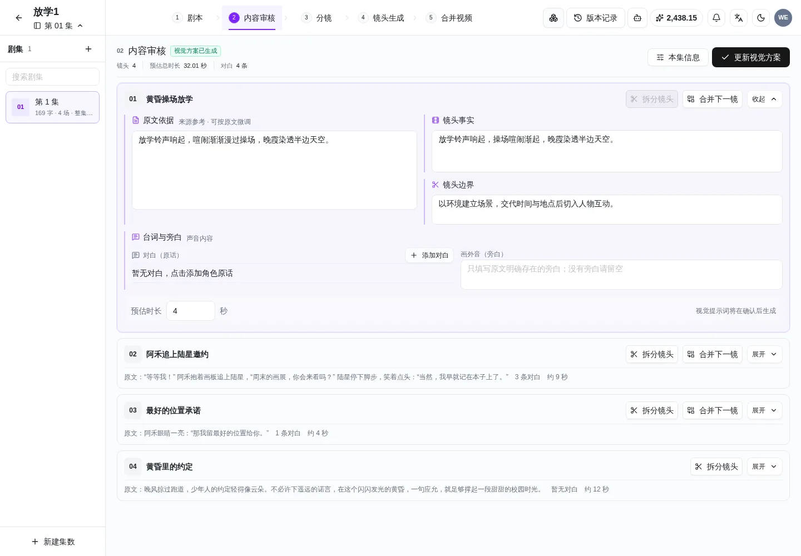Open the notifications bell

[716, 18]
